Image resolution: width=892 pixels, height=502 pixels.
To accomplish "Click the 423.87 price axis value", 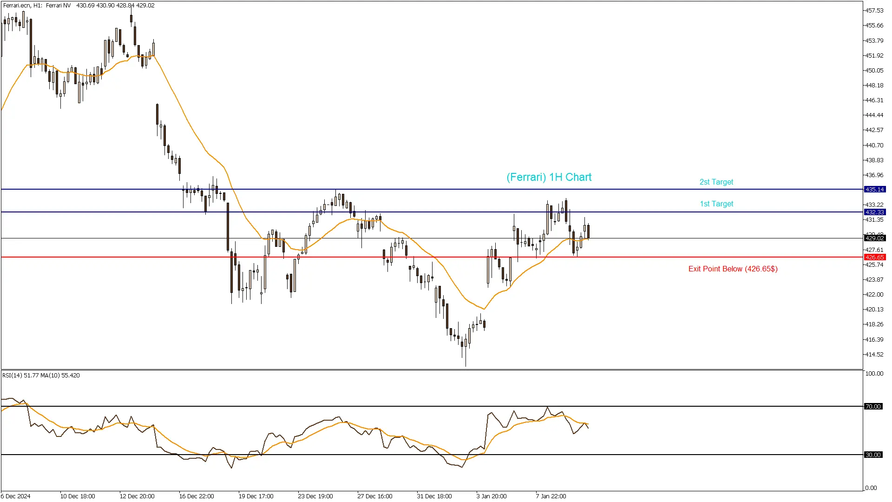I will (x=873, y=280).
